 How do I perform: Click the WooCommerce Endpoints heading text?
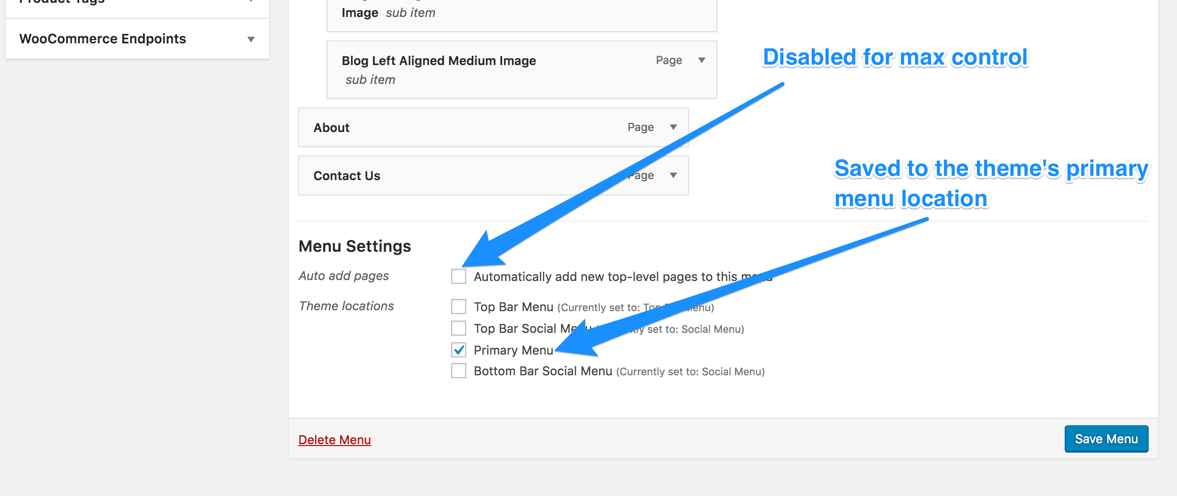tap(102, 39)
